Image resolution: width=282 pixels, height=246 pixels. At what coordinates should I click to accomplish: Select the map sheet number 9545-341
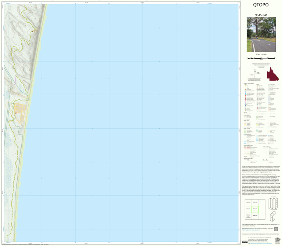[261, 15]
